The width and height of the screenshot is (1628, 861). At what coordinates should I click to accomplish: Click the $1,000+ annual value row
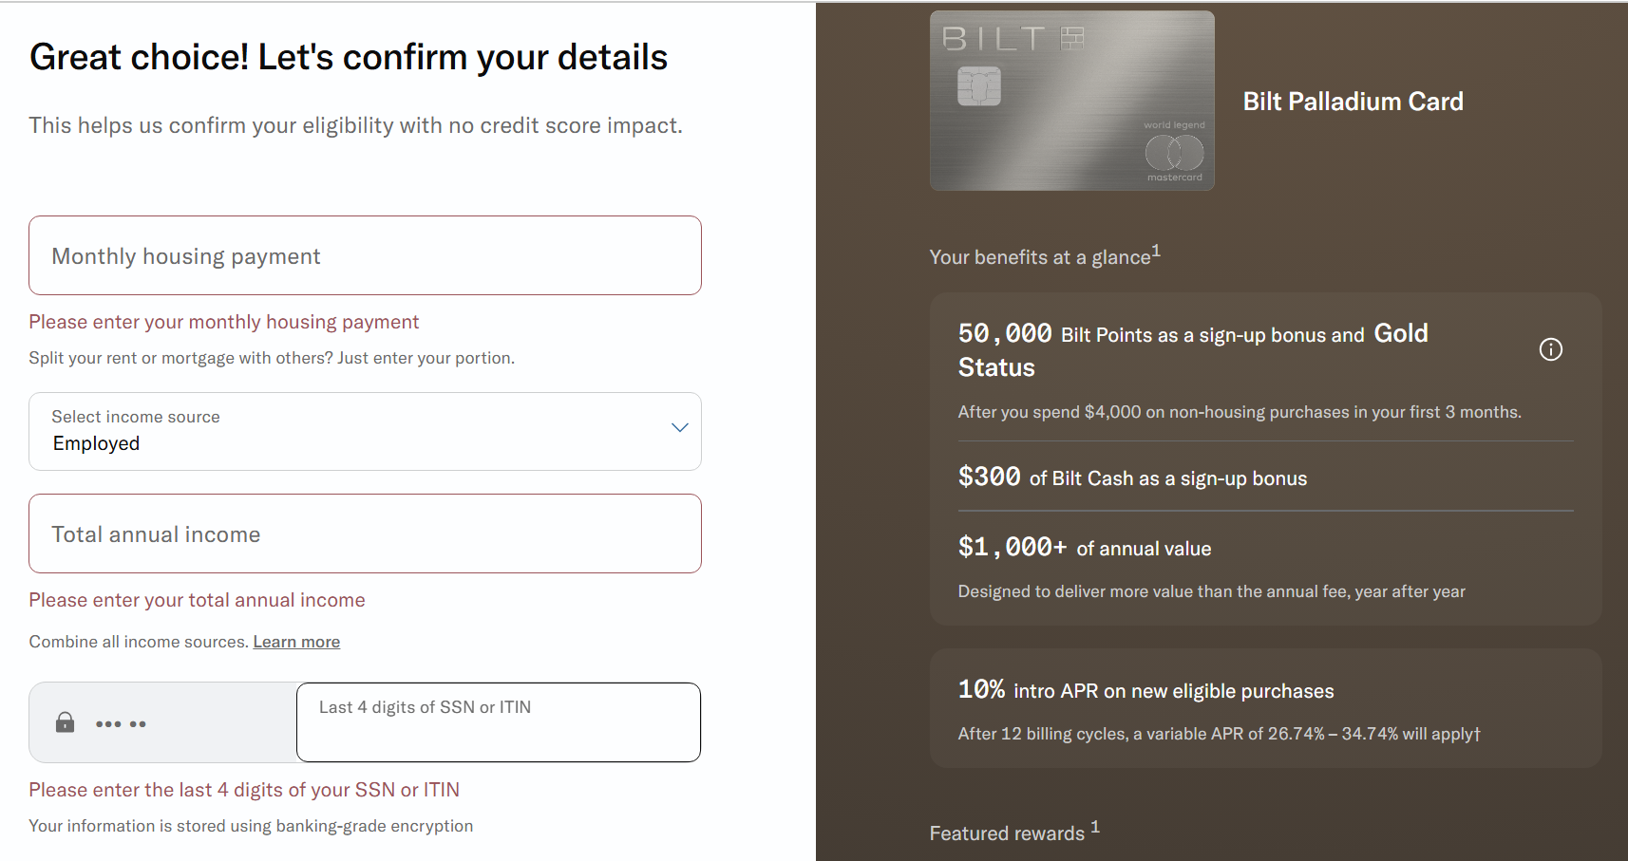pyautogui.click(x=1211, y=567)
